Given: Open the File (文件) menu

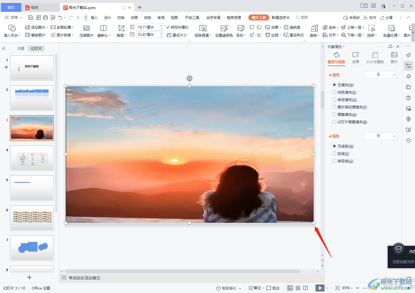Looking at the screenshot, I should point(14,17).
